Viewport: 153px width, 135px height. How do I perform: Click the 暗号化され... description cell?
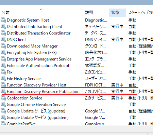[96, 53]
